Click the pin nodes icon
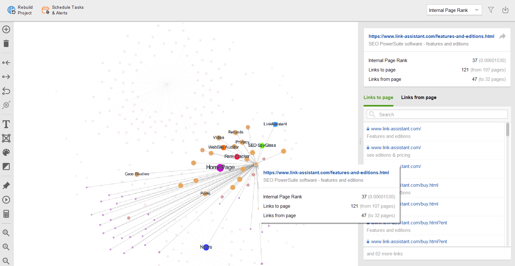Image resolution: width=515 pixels, height=266 pixels. (x=6, y=186)
